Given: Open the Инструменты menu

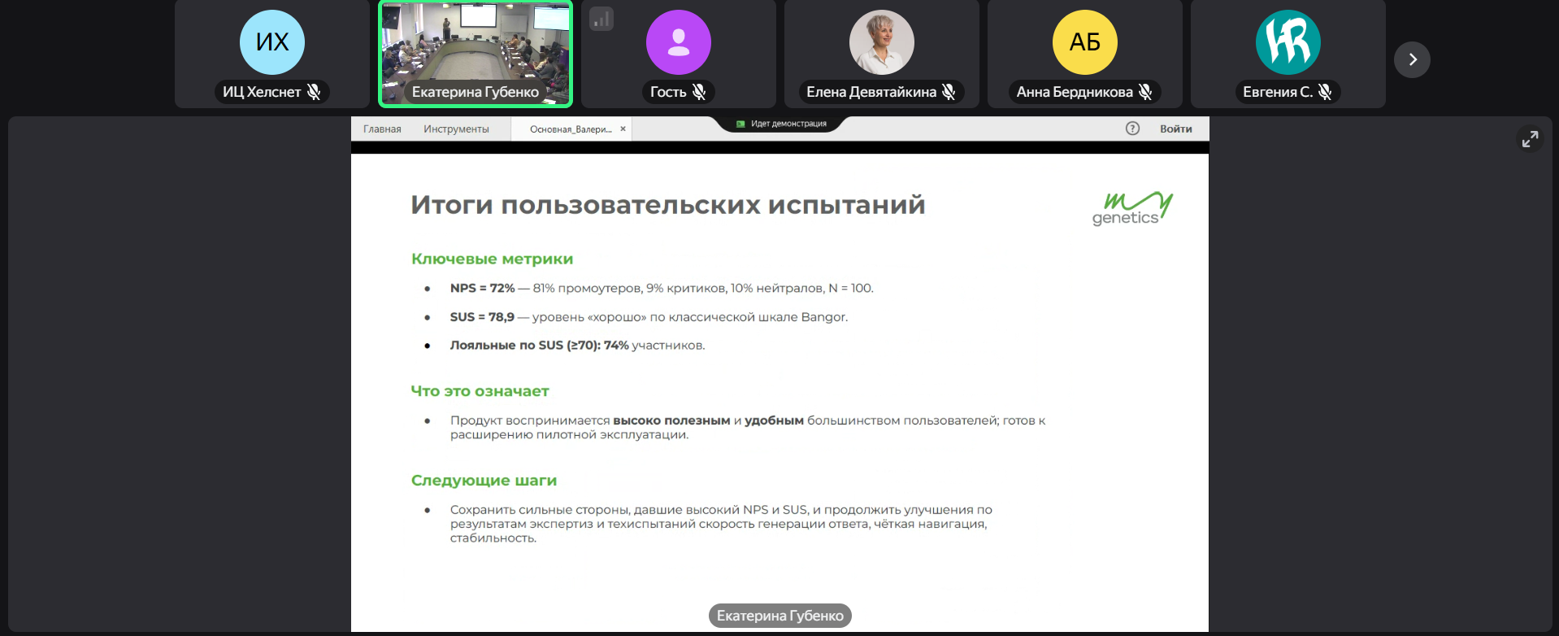Looking at the screenshot, I should pos(456,129).
